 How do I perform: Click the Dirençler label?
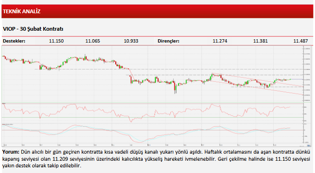(168, 41)
